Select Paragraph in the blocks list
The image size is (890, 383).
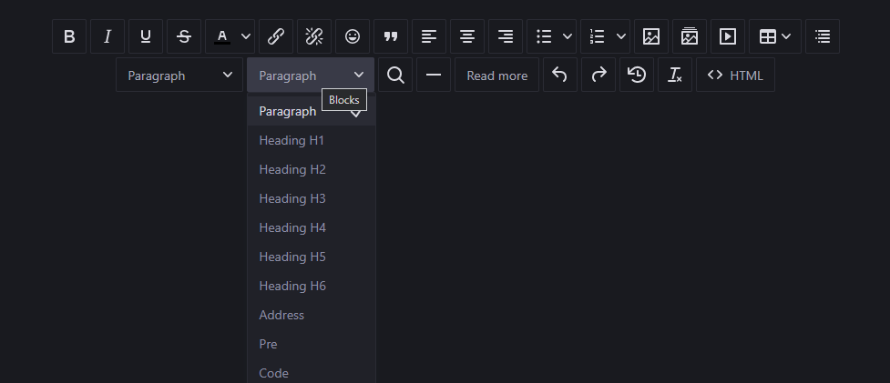(312, 111)
